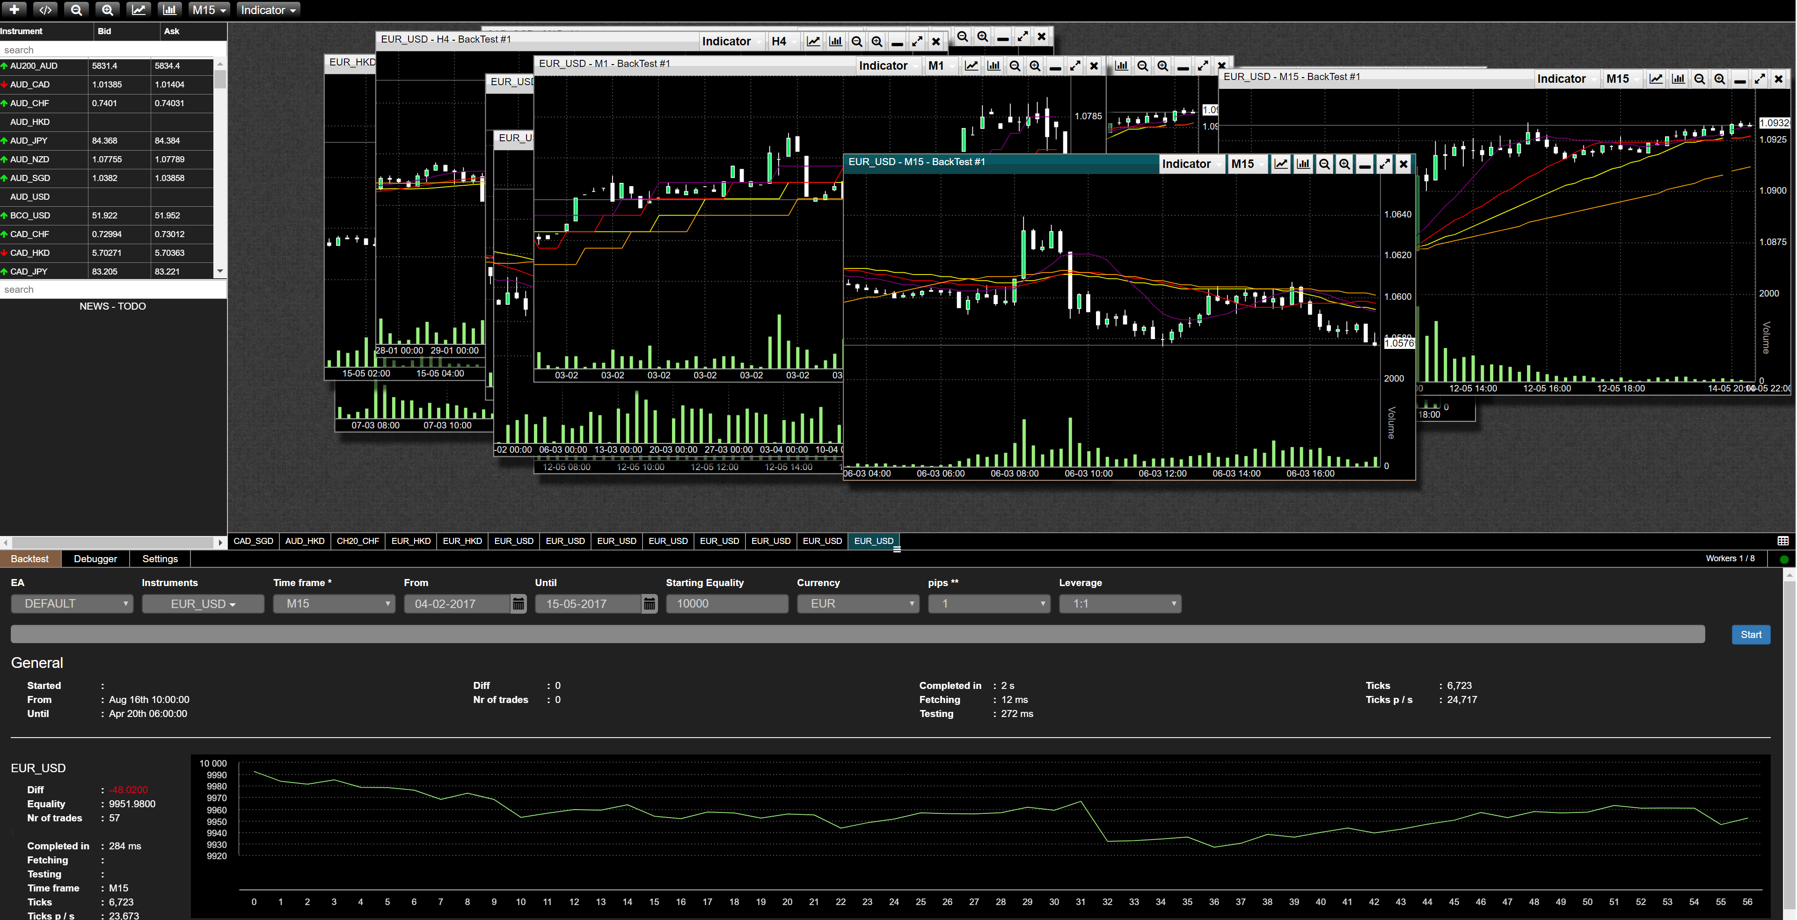Expand the M15 timeframe dropdown in top toolbar

(209, 10)
